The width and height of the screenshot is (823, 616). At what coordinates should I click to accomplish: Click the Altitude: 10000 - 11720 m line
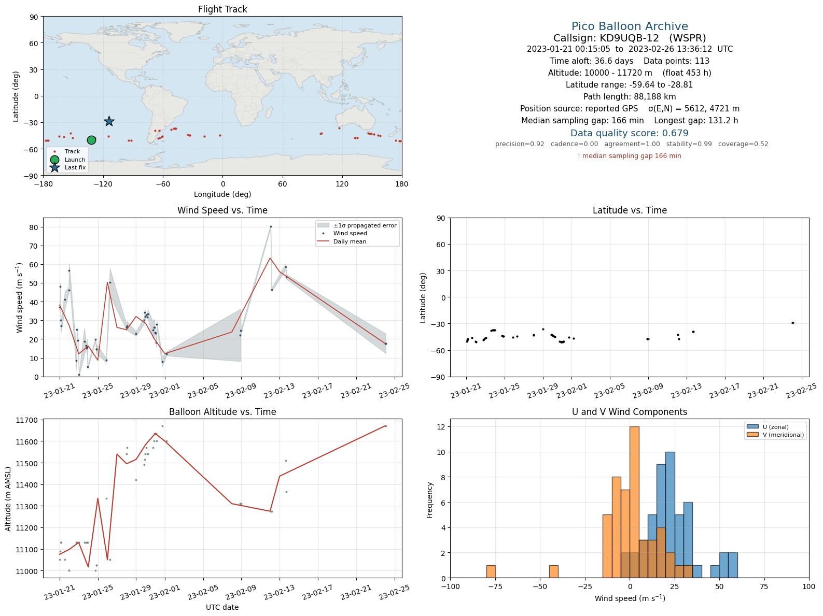coord(630,73)
